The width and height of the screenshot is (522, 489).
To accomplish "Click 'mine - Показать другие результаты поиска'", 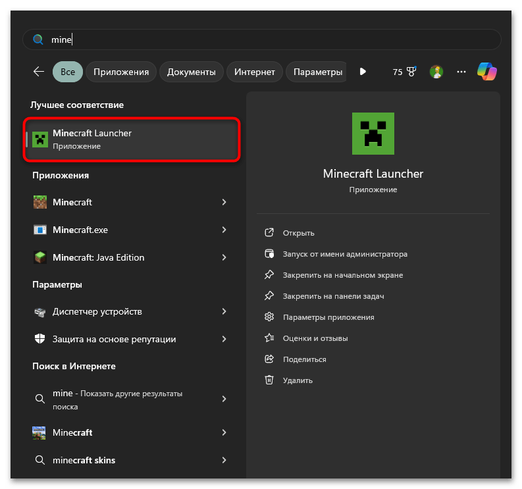I will click(118, 399).
